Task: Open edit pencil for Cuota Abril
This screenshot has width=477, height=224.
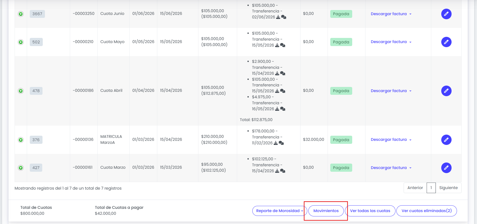Action: tap(446, 91)
